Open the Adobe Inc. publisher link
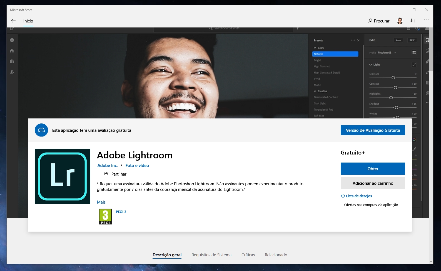 click(x=108, y=165)
